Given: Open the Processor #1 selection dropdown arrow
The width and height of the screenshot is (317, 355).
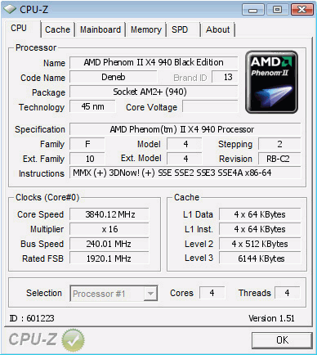Looking at the screenshot, I should tap(150, 294).
